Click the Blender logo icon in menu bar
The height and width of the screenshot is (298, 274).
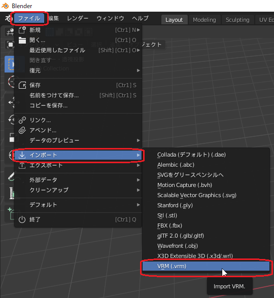click(9, 18)
